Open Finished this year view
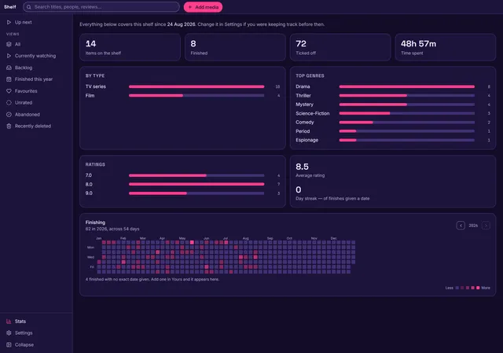The image size is (503, 353). click(36, 79)
